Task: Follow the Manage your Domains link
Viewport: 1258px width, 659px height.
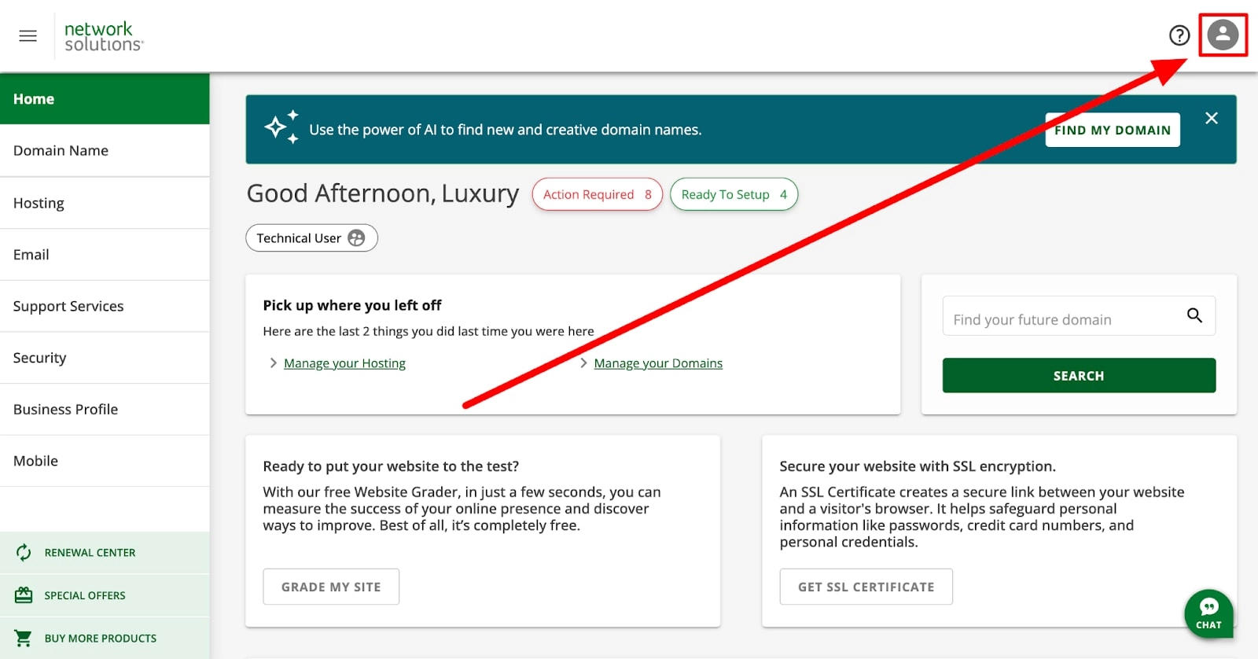Action: point(657,363)
